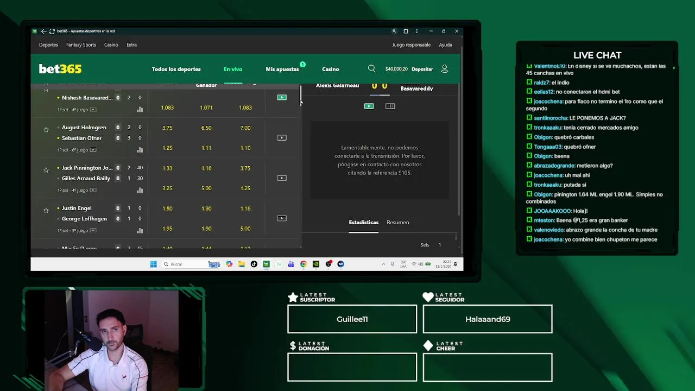Open Copilot from the taskbar
Viewport: 695px width, 391px height.
[x=229, y=264]
